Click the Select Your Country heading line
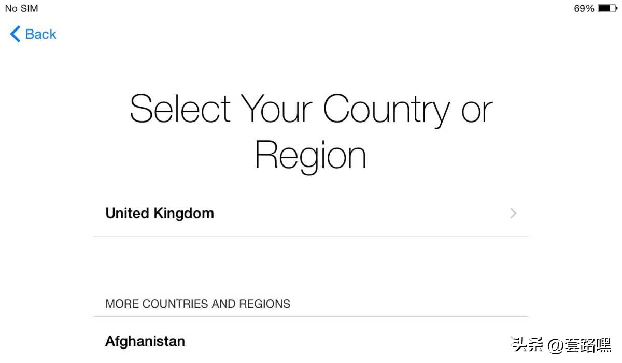The width and height of the screenshot is (622, 363). 311,109
